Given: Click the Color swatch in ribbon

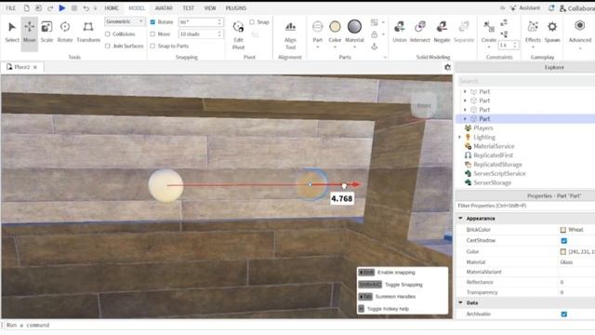Looking at the screenshot, I should pos(335,27).
